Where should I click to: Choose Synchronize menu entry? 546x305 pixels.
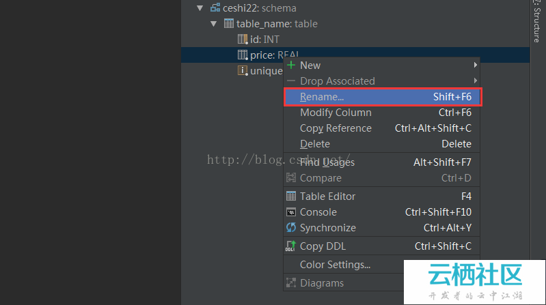pos(381,228)
